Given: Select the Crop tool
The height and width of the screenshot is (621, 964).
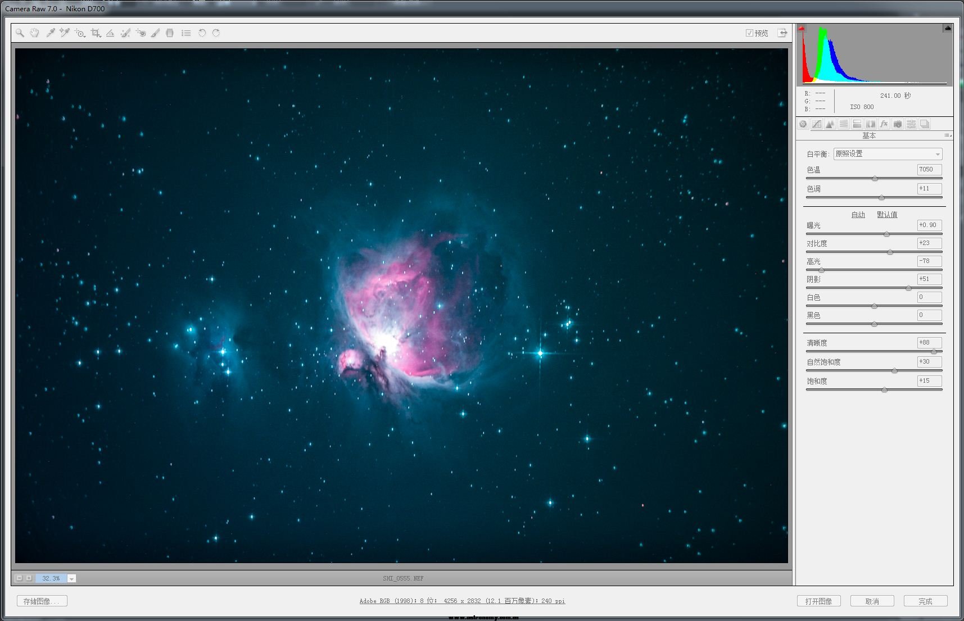Looking at the screenshot, I should [x=96, y=33].
